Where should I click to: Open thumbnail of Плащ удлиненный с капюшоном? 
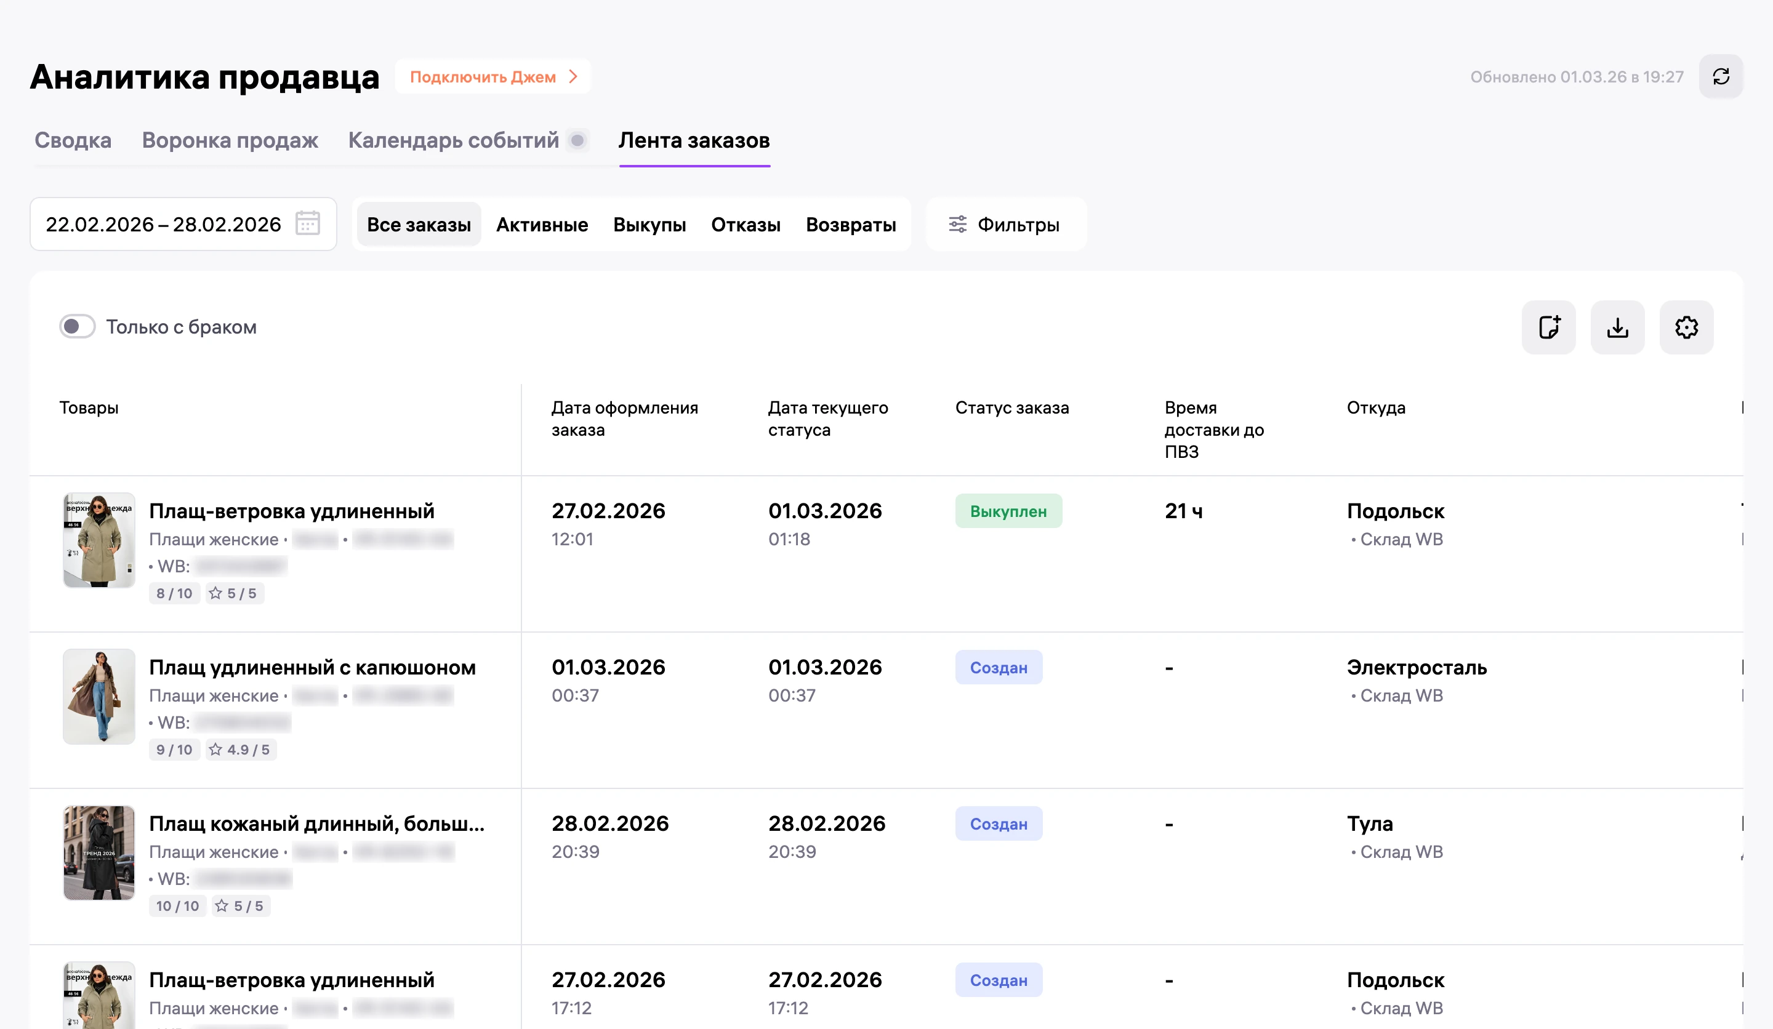pyautogui.click(x=99, y=696)
